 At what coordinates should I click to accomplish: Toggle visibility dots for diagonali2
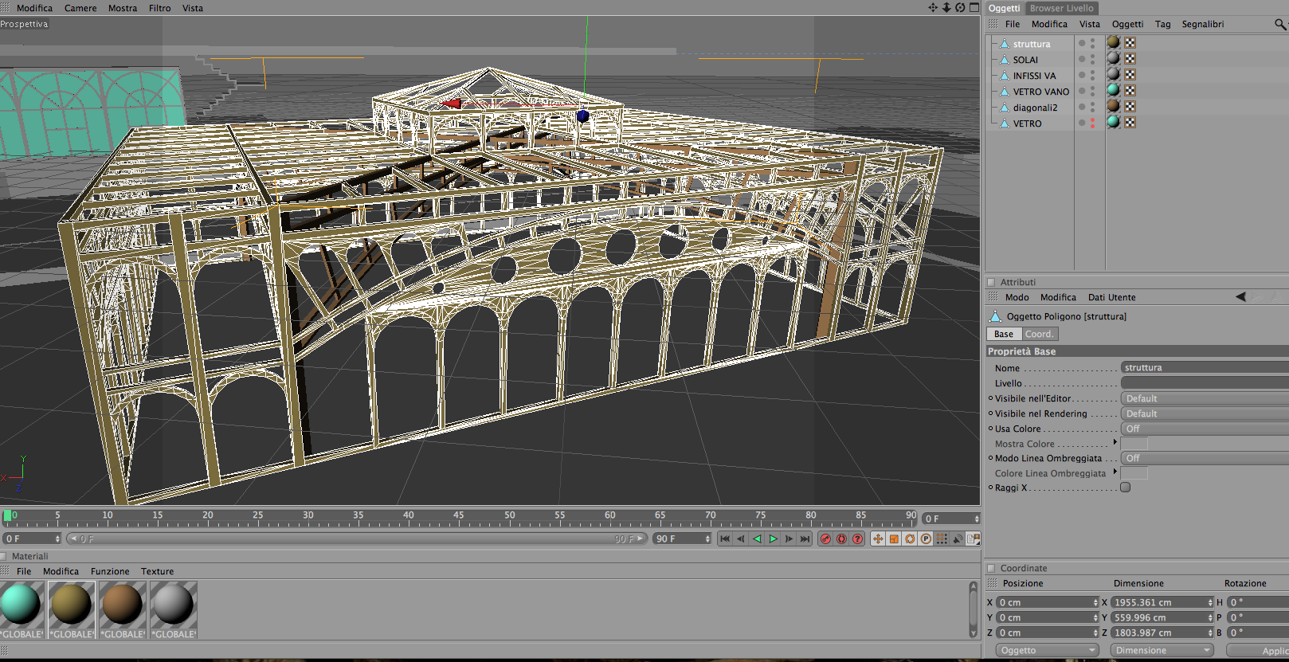(x=1092, y=108)
